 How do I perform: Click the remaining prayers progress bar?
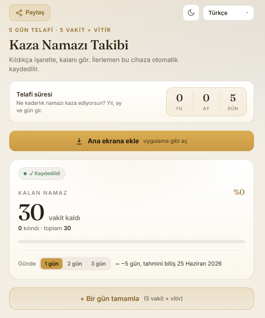(x=132, y=242)
